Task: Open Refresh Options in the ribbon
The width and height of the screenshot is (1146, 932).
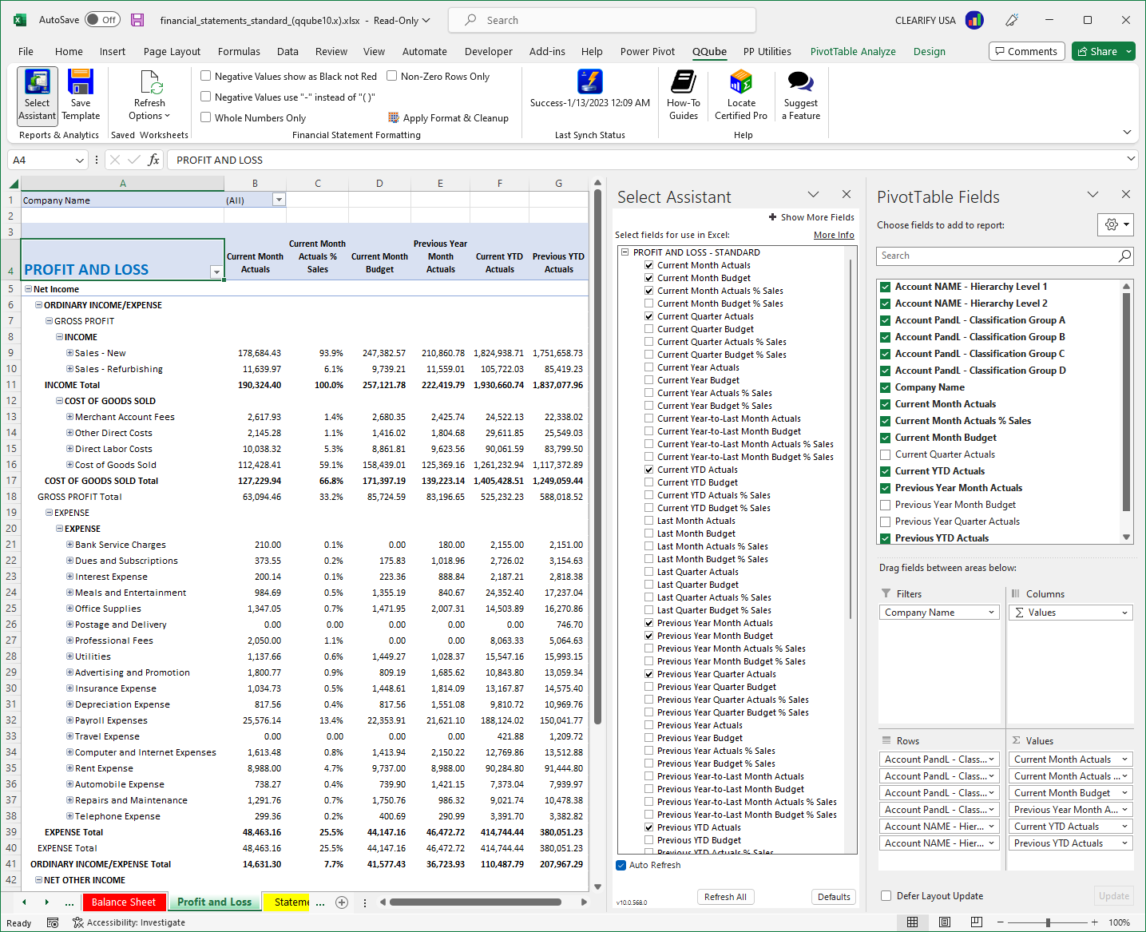Action: coord(149,94)
